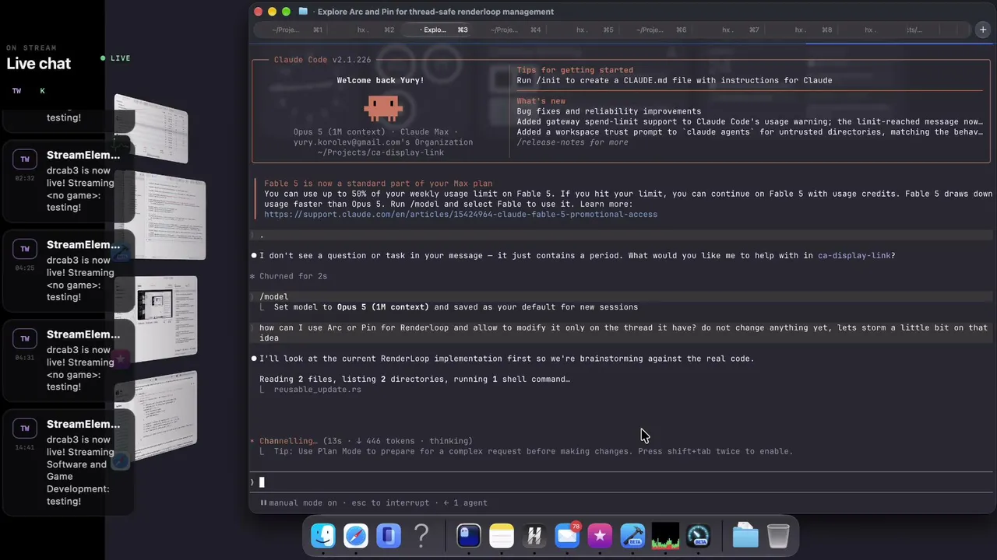Switch to the ⌘8 hx terminal tab

[813, 30]
